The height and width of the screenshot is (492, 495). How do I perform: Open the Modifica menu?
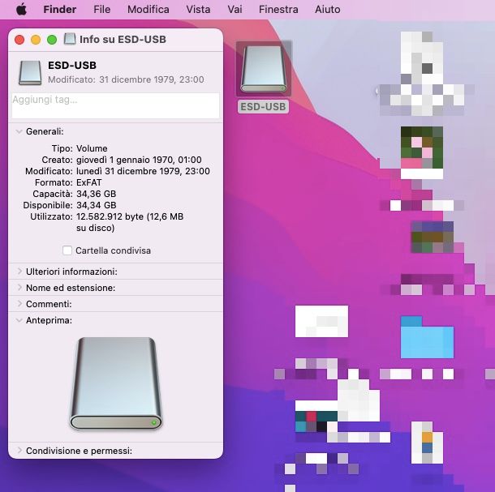coord(148,10)
